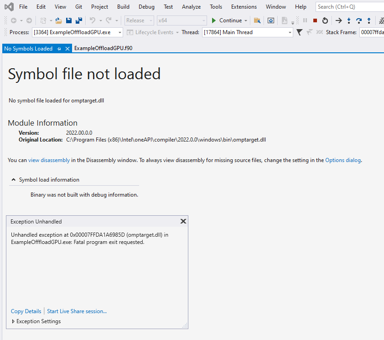
Task: Click the green Continue debugging icon
Action: [215, 20]
